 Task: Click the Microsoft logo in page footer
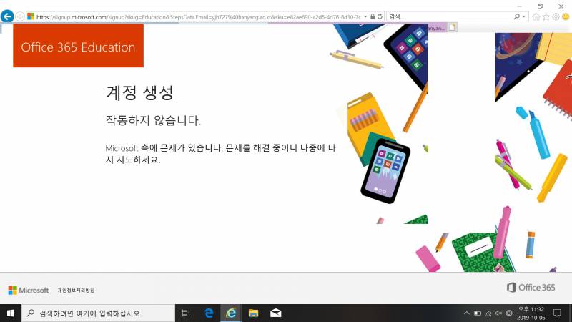[x=29, y=291]
